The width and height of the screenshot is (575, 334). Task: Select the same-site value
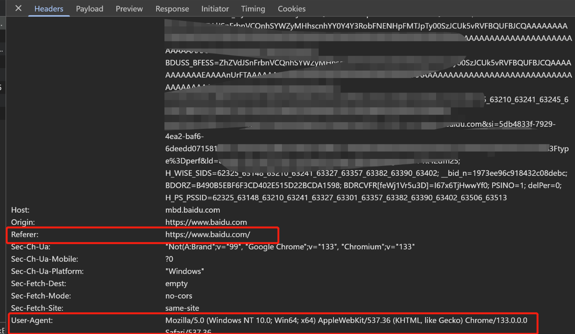182,308
